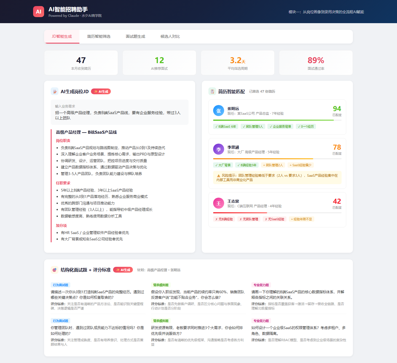Select 张明远's blue avatar
Viewport: 397px width, 363px height.
[x=219, y=111]
